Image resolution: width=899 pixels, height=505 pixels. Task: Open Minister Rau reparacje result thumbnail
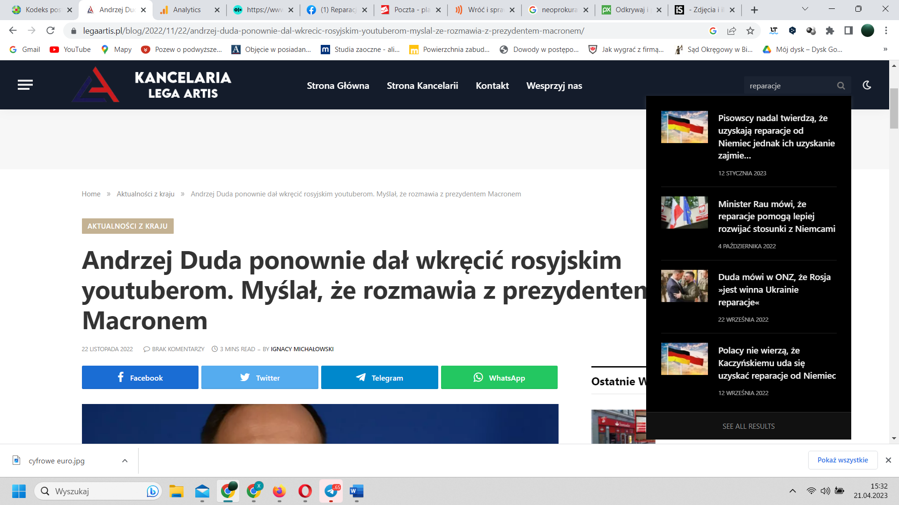(x=684, y=212)
